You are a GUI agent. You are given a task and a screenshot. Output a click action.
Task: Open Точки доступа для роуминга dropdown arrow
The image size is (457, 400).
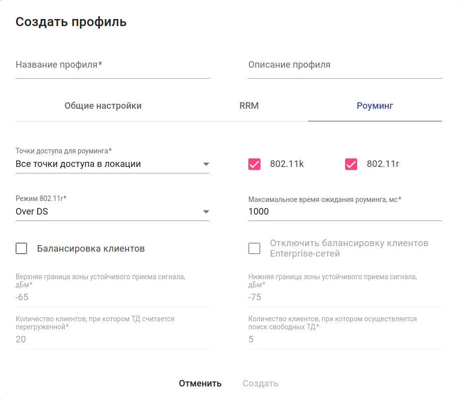206,164
